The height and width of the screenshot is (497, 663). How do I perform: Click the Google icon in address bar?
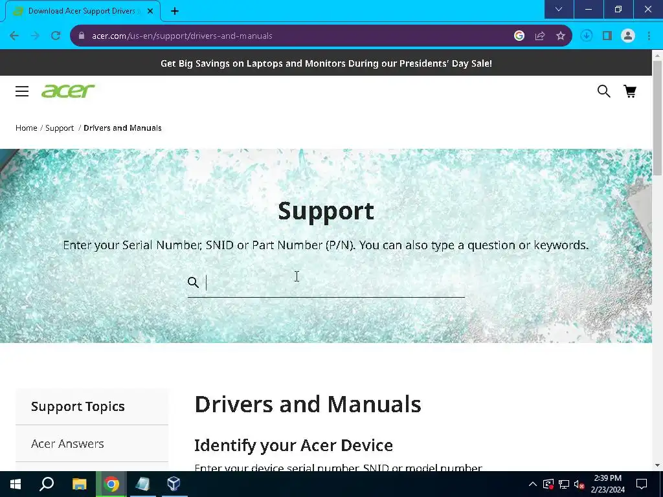click(x=519, y=36)
